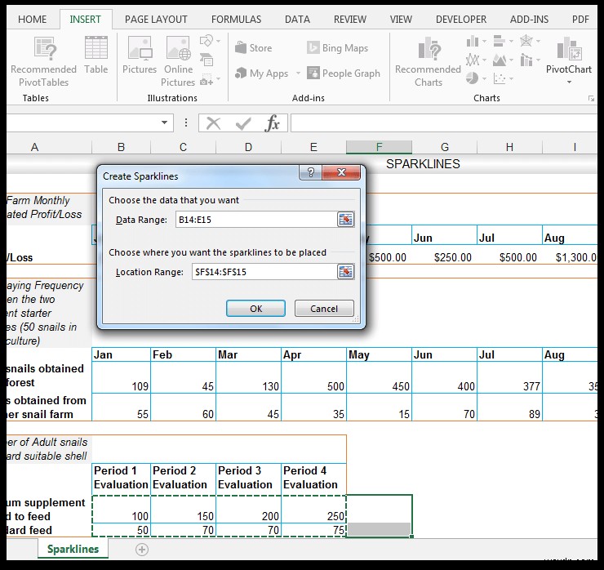
Task: Open the Store add-in
Action: click(253, 48)
